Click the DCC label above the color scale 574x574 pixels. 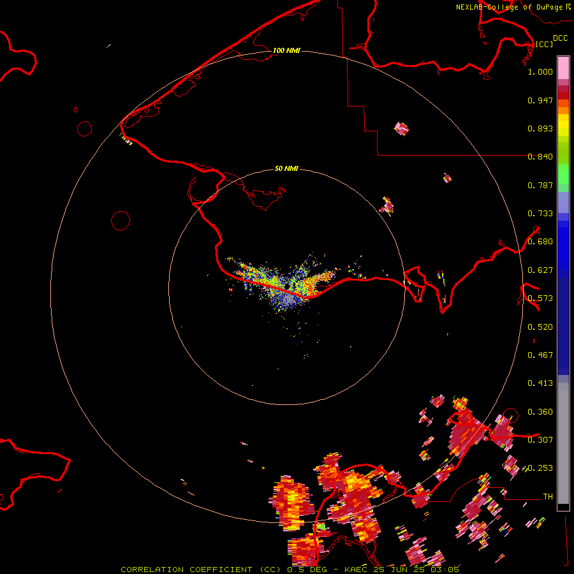pyautogui.click(x=560, y=38)
